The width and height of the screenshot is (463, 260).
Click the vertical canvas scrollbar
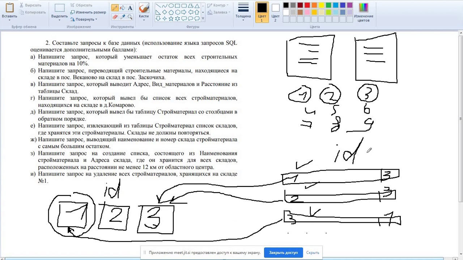click(460, 119)
